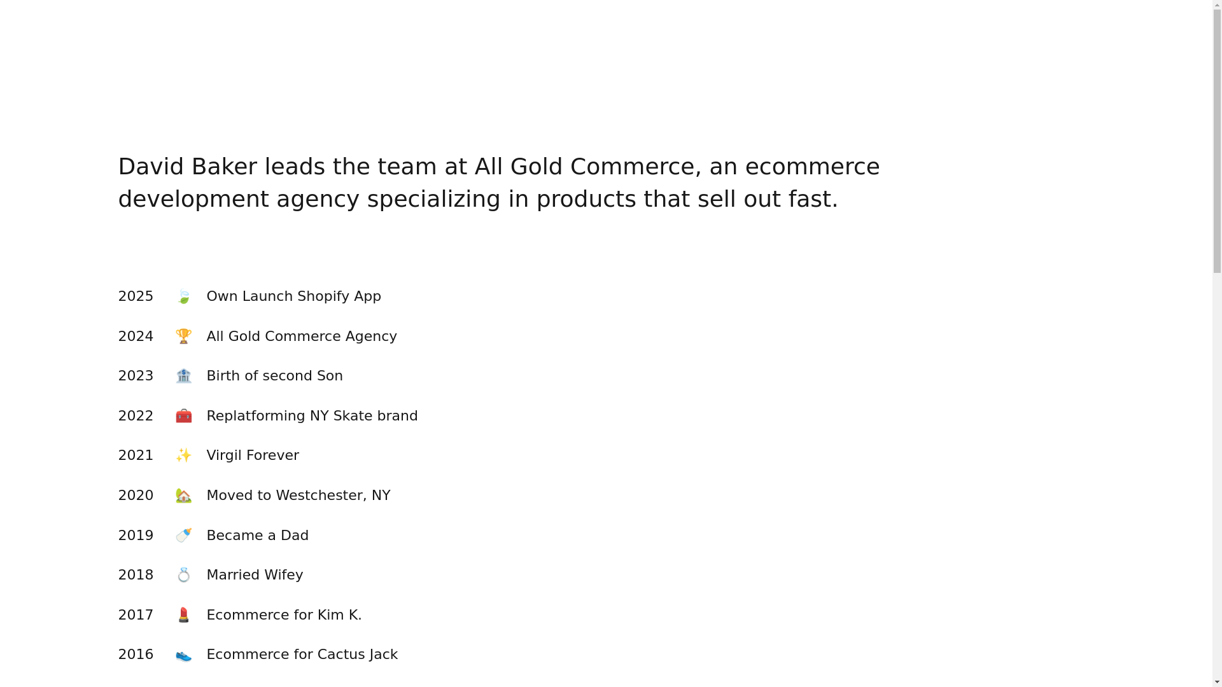Click the David Baker headline text
The height and width of the screenshot is (687, 1222).
click(x=499, y=183)
